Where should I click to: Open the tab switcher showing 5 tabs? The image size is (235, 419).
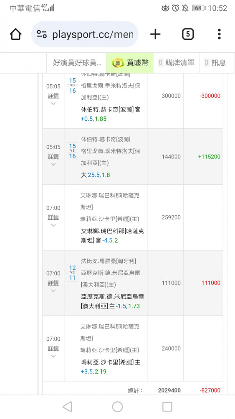click(188, 34)
